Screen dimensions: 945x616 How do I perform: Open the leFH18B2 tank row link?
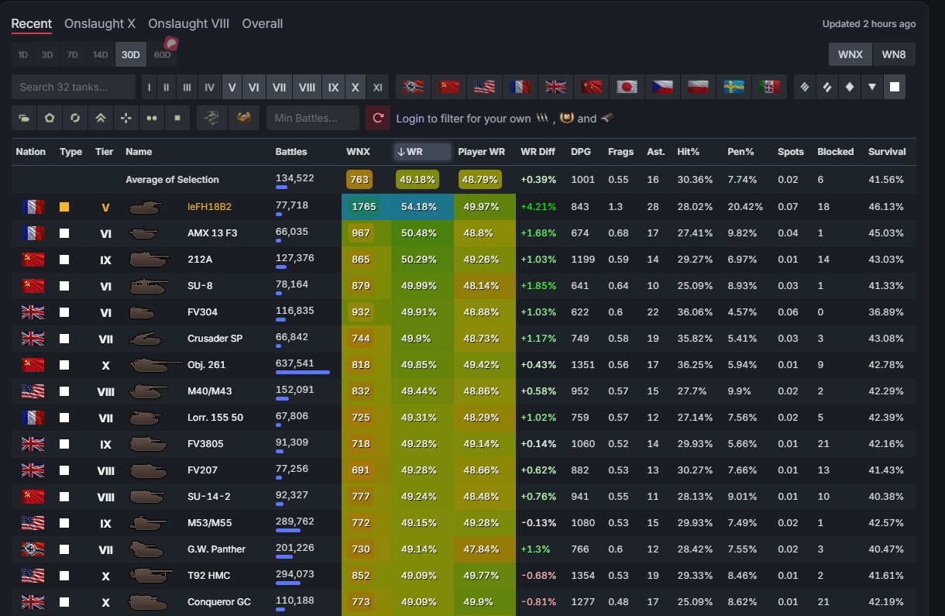[209, 207]
